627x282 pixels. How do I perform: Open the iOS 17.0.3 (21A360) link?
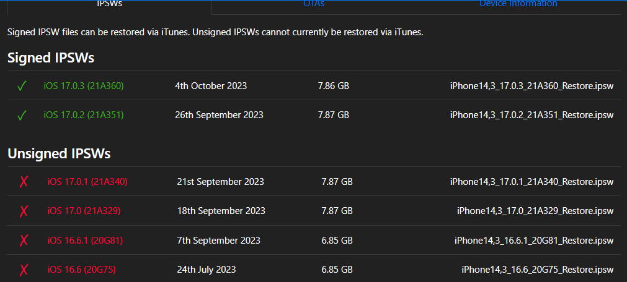click(x=84, y=86)
